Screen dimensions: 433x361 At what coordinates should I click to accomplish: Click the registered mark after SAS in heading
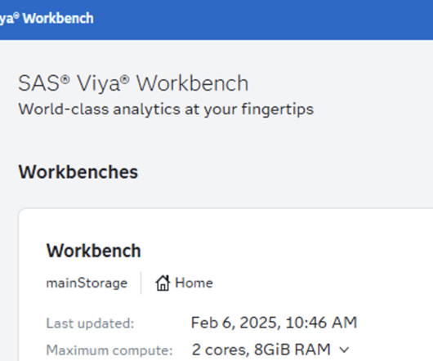[65, 80]
